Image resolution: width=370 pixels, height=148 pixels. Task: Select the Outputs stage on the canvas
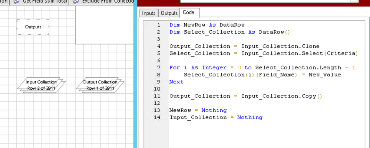[x=33, y=27]
